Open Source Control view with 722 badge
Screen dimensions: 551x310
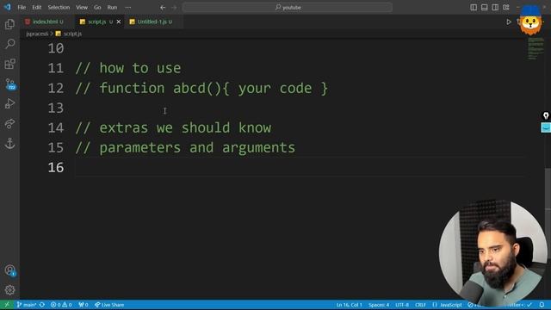pos(9,84)
